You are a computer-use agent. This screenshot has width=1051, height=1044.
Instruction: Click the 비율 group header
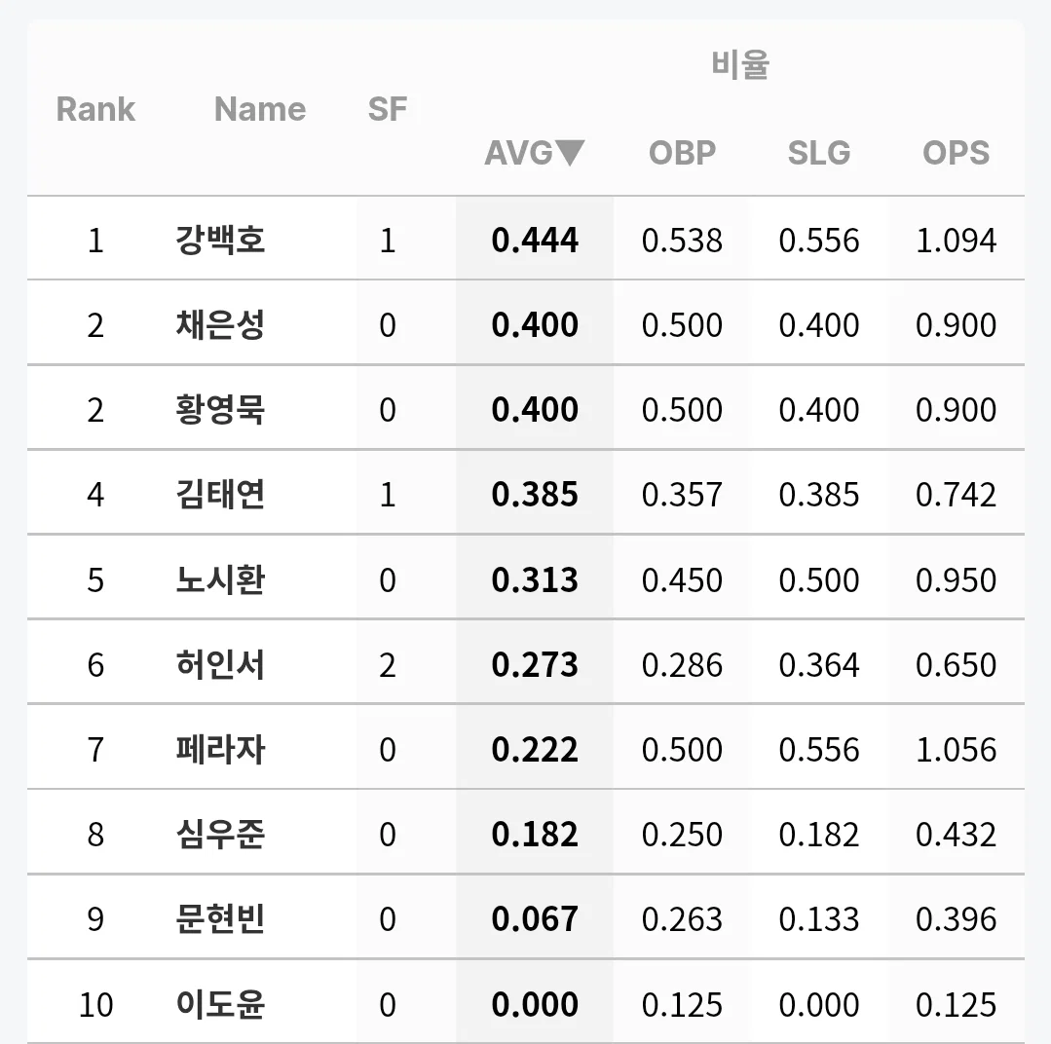[740, 65]
